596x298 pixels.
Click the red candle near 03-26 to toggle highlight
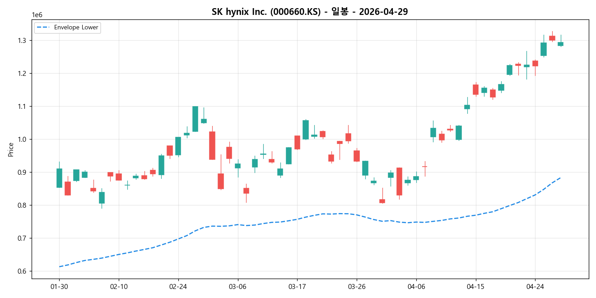click(x=357, y=156)
